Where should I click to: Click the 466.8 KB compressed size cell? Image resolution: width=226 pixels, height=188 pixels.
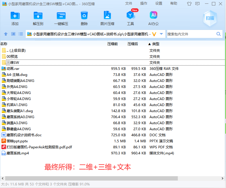click(x=139, y=135)
